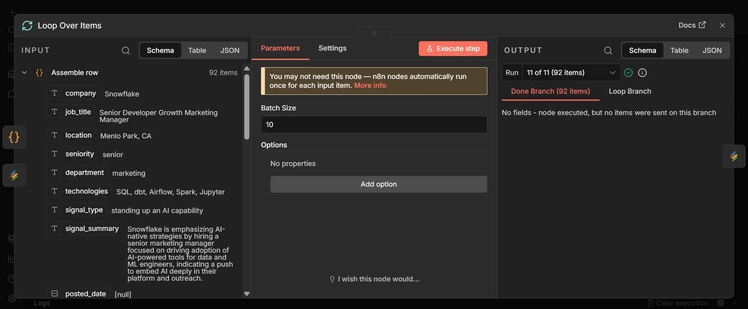The image size is (748, 309).
Task: Open the colorful stack node at left
Action: 14,175
